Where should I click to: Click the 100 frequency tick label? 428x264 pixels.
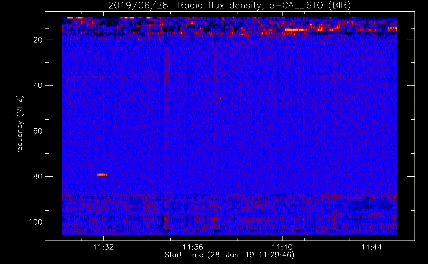[36, 222]
